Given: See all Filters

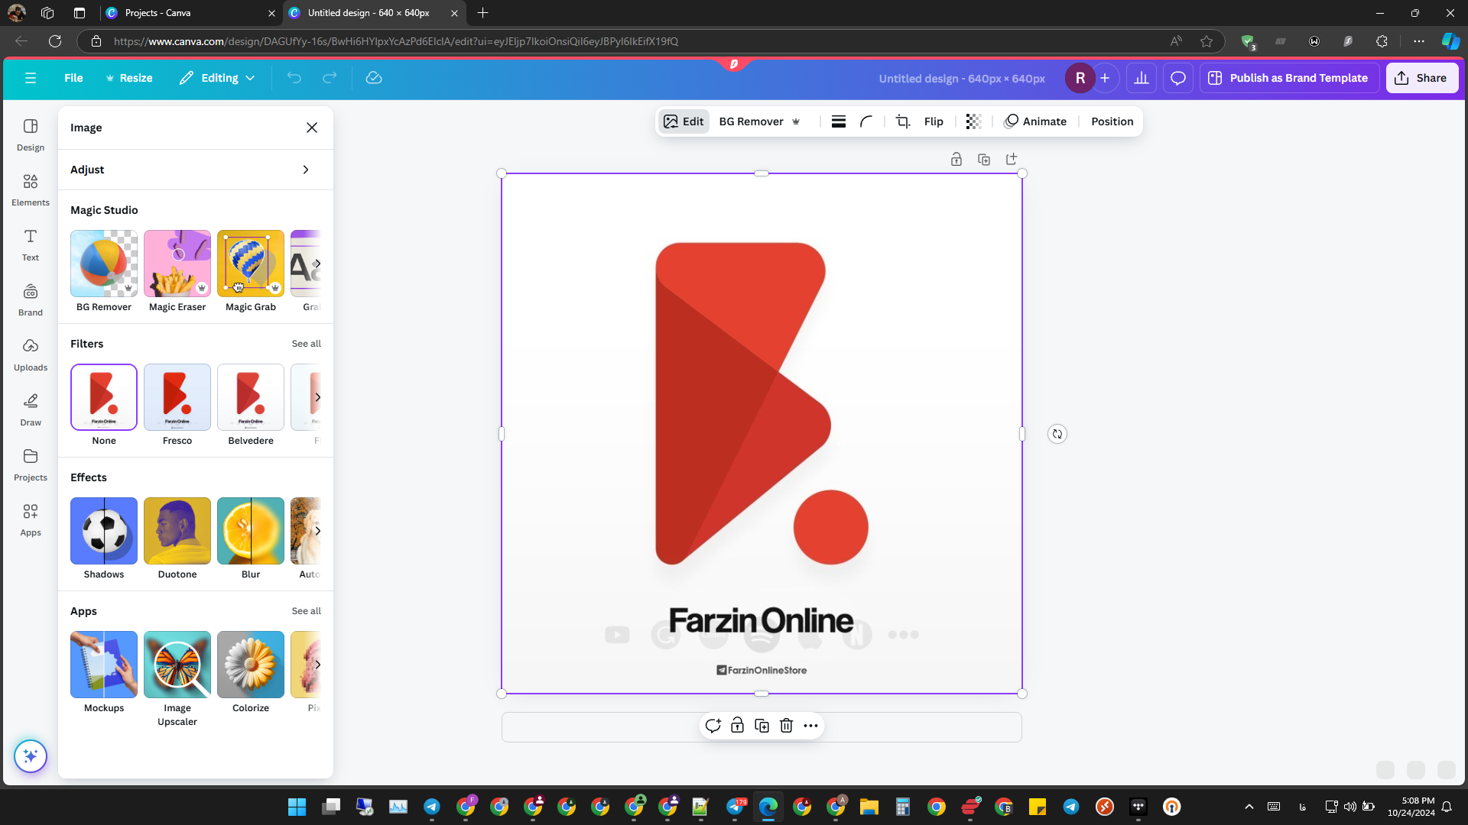Looking at the screenshot, I should [306, 344].
